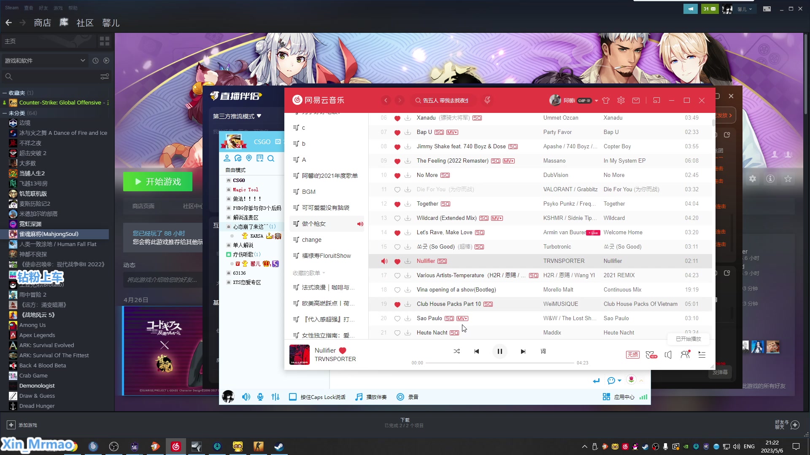Download the song No More
Image resolution: width=810 pixels, height=455 pixels.
tap(408, 175)
